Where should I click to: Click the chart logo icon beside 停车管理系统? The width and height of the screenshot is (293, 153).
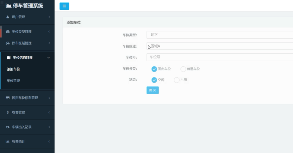(x=8, y=6)
